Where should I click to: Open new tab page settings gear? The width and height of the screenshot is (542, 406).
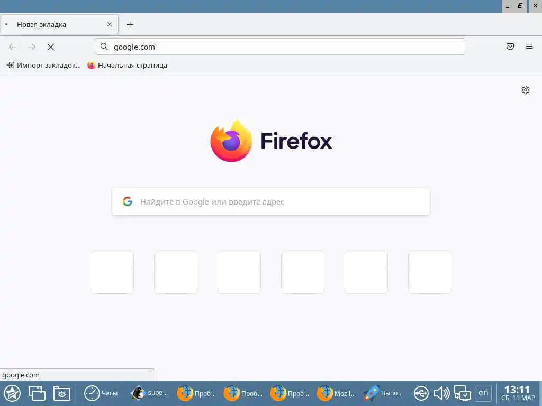(526, 90)
